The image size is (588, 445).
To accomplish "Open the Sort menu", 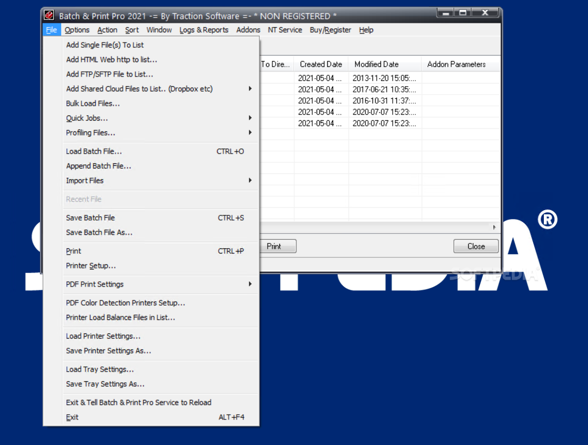I will click(x=131, y=30).
